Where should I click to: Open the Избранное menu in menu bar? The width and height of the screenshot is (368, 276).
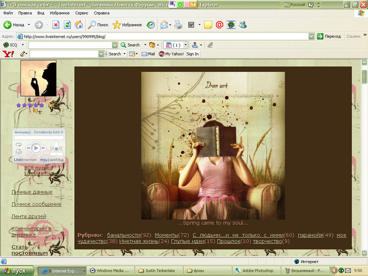(x=59, y=13)
